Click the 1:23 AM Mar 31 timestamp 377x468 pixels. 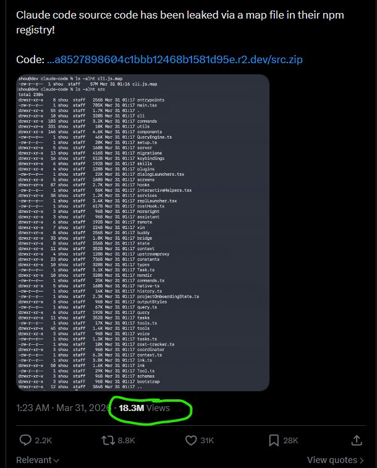pos(63,408)
